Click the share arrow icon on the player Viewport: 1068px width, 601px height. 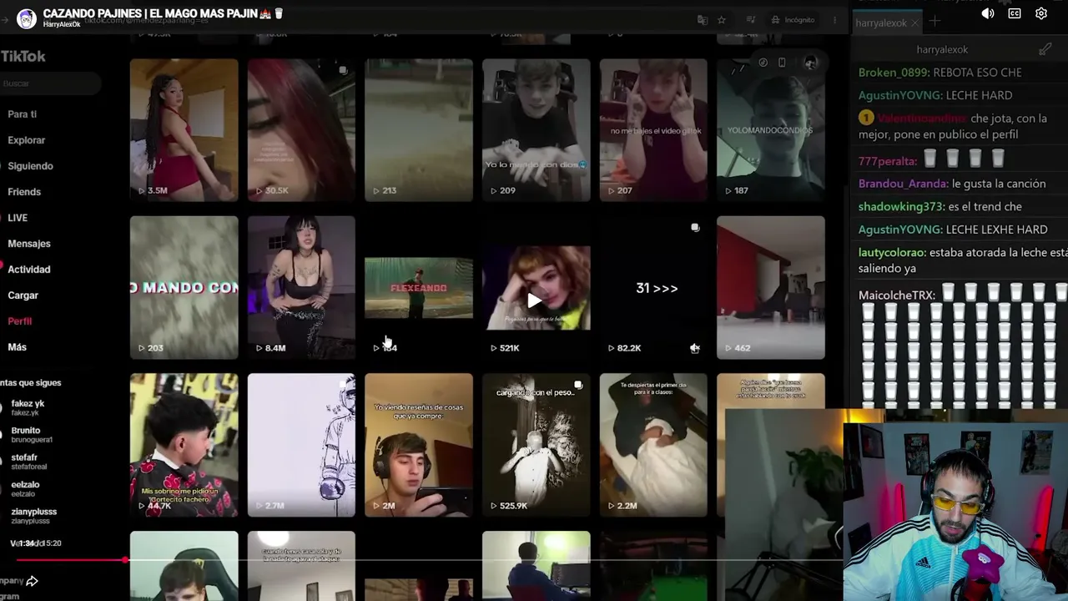coord(32,581)
